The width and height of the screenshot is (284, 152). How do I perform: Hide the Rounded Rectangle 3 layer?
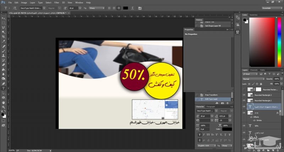[244, 95]
